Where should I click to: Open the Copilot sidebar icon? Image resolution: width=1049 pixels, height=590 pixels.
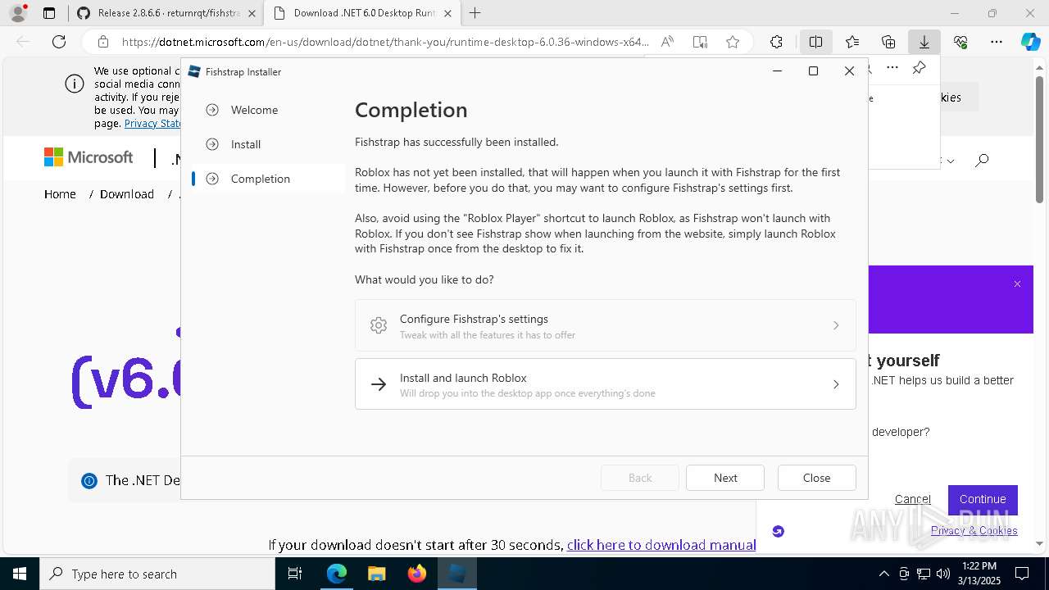tap(1030, 42)
